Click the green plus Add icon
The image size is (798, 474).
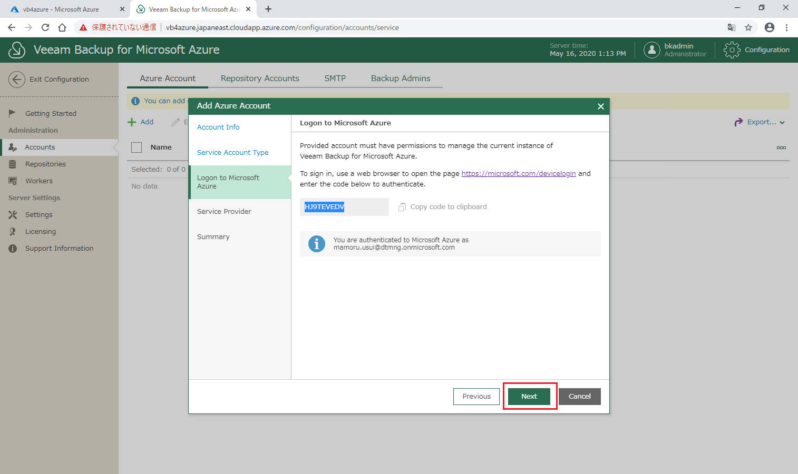132,122
